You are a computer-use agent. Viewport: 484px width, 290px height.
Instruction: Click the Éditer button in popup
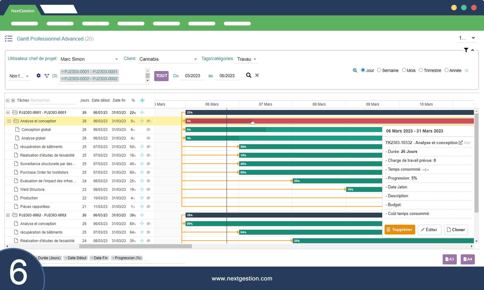(x=429, y=230)
